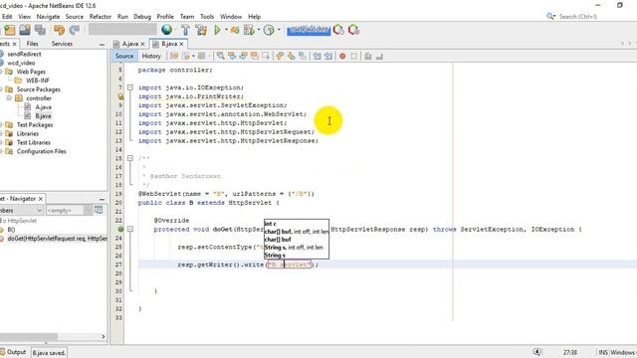
Task: Click the Navigator filter <empty> combo box
Action: pyautogui.click(x=69, y=210)
